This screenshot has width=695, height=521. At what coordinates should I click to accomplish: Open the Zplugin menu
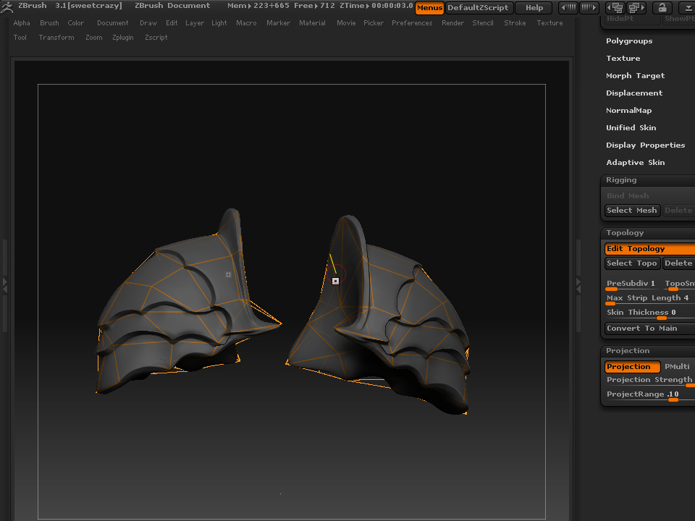(123, 38)
